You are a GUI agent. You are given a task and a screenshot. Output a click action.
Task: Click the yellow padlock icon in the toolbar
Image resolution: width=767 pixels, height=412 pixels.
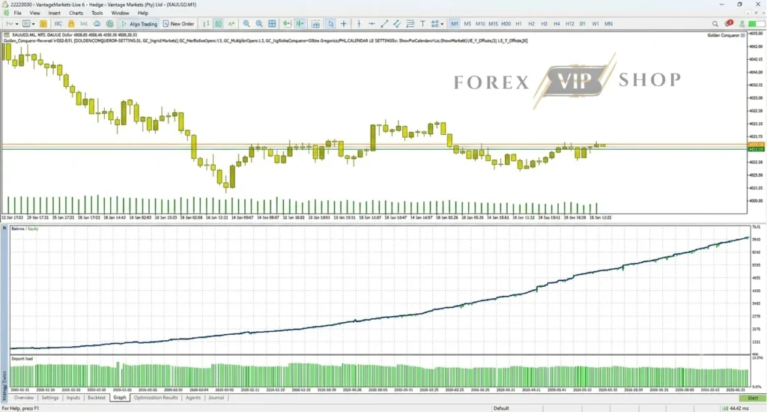71,23
